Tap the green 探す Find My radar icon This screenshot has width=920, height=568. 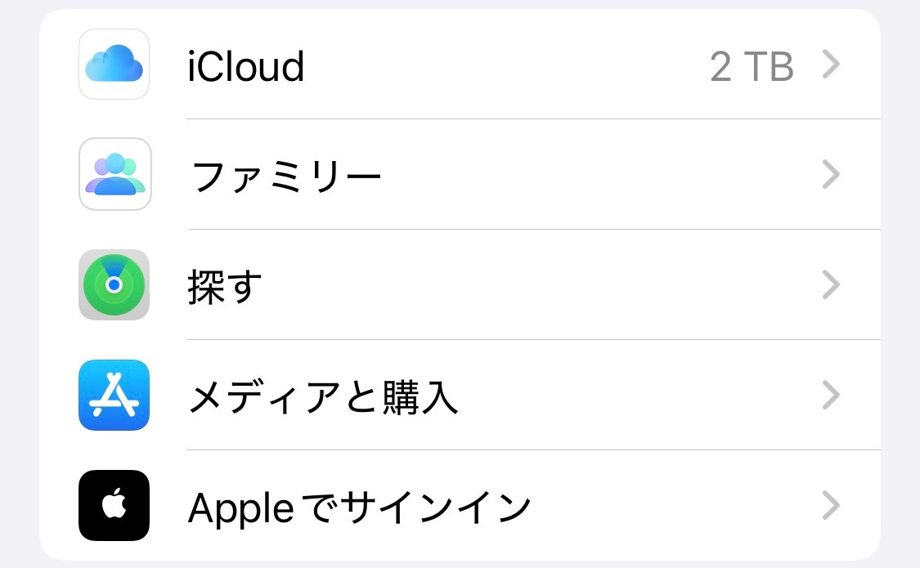pos(114,284)
